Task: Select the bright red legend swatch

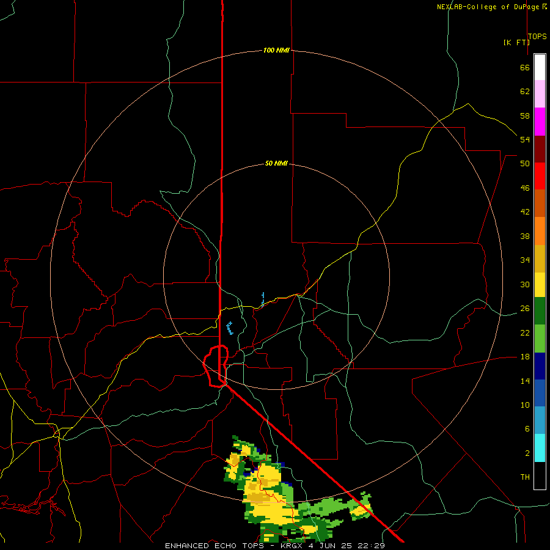Action: coord(540,176)
